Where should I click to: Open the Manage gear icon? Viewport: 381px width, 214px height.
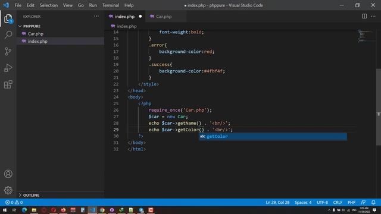(x=8, y=190)
